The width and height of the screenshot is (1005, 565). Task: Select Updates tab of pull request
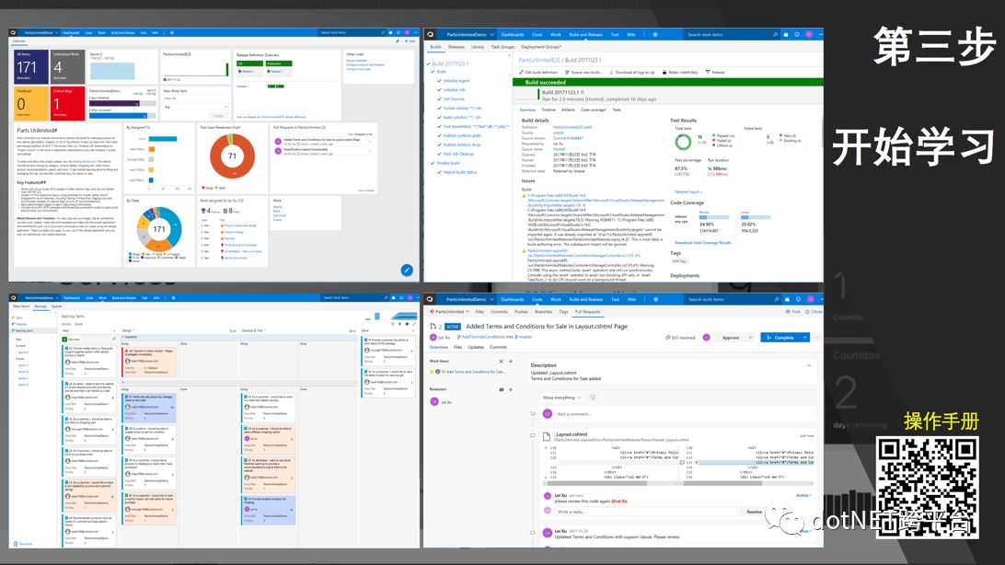476,347
